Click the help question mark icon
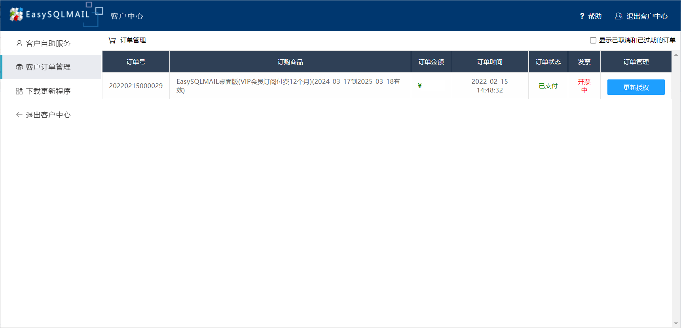This screenshot has height=328, width=681. click(582, 16)
